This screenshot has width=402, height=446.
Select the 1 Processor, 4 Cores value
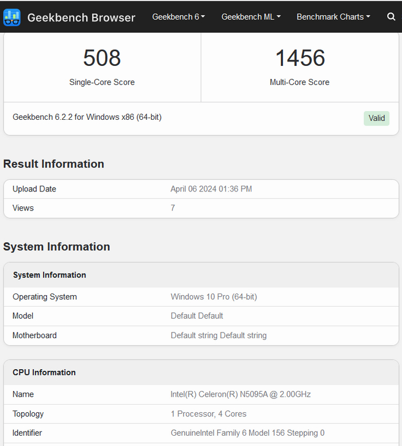point(208,414)
